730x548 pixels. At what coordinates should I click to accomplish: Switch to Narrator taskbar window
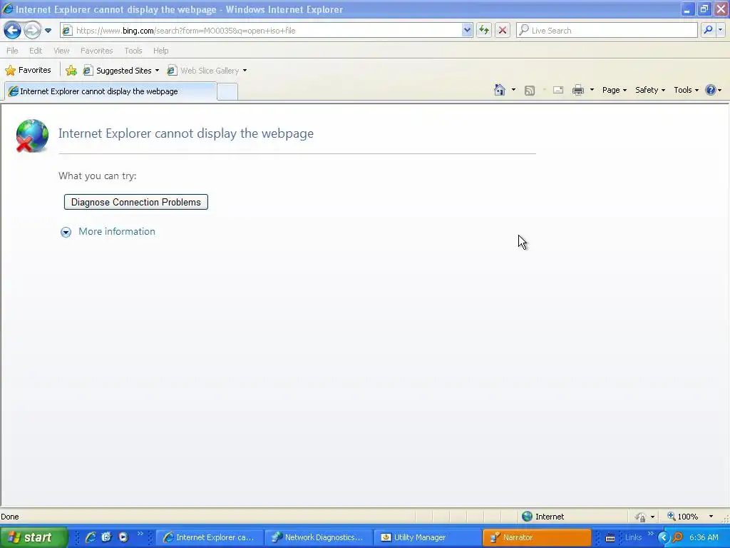tap(536, 537)
